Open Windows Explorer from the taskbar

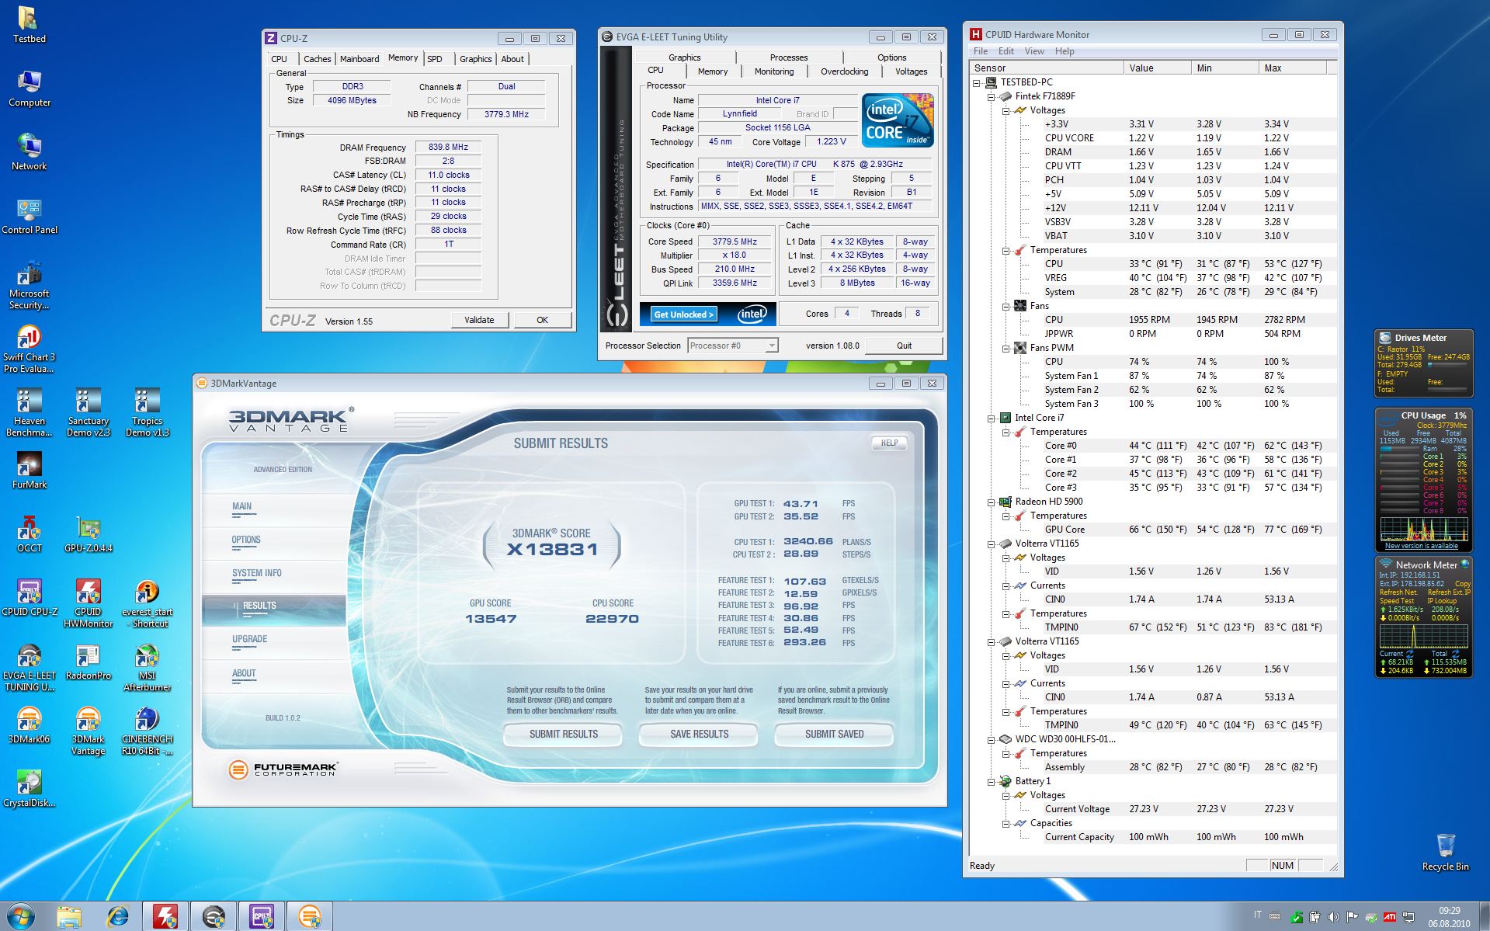pos(69,916)
